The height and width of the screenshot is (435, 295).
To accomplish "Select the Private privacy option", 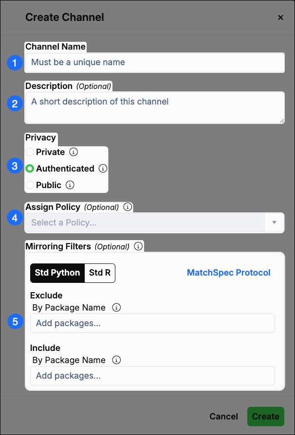I will point(29,152).
